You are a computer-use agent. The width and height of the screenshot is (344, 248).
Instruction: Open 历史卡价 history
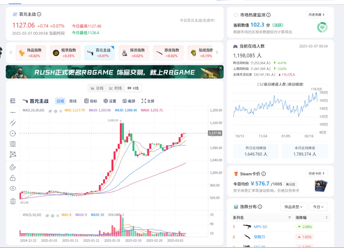(x=317, y=173)
